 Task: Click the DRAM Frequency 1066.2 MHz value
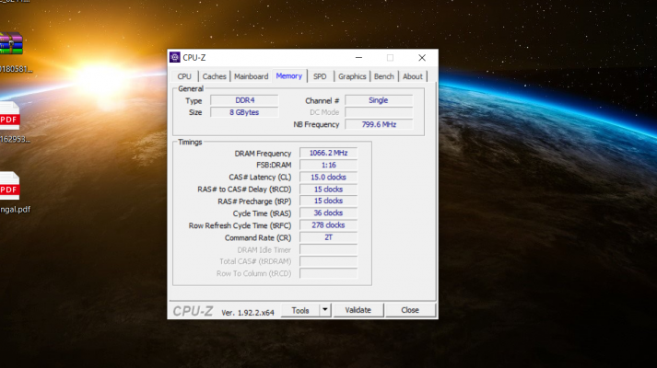point(328,153)
